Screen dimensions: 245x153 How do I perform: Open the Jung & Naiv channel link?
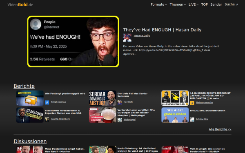[202, 119]
